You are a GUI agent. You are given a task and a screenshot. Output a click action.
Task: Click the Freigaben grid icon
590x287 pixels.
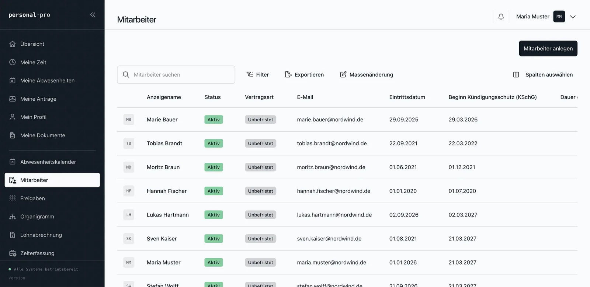coord(13,198)
